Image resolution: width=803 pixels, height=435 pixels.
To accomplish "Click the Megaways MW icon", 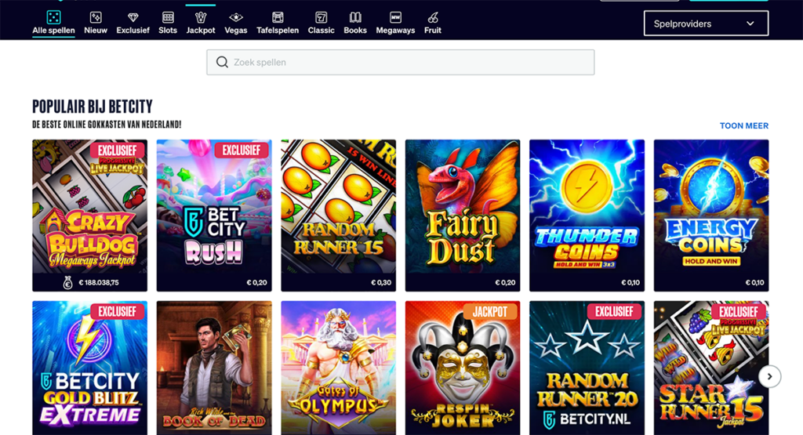I will click(395, 17).
